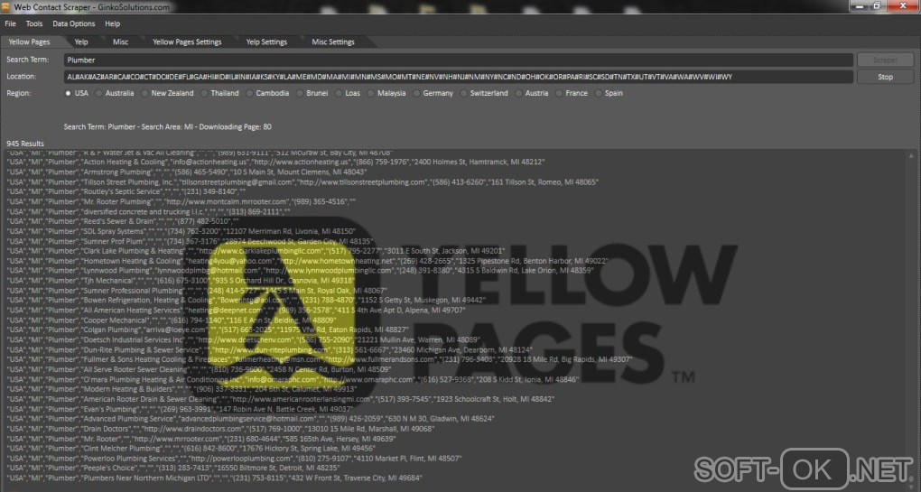921x492 pixels.
Task: Click the Location input field
Action: [458, 77]
